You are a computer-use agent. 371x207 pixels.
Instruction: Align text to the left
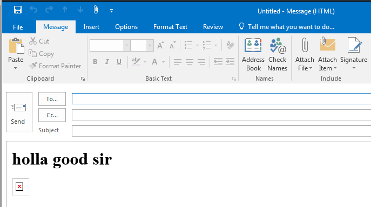coord(178,62)
